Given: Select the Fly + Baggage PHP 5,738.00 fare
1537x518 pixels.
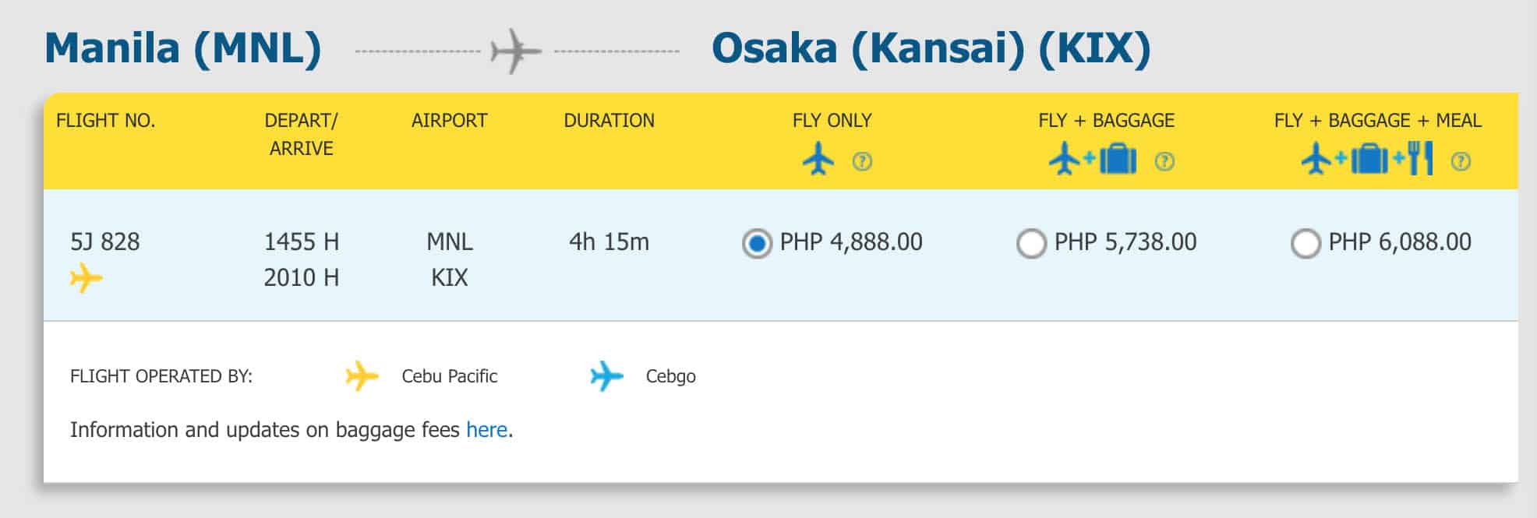Looking at the screenshot, I should [x=1031, y=243].
